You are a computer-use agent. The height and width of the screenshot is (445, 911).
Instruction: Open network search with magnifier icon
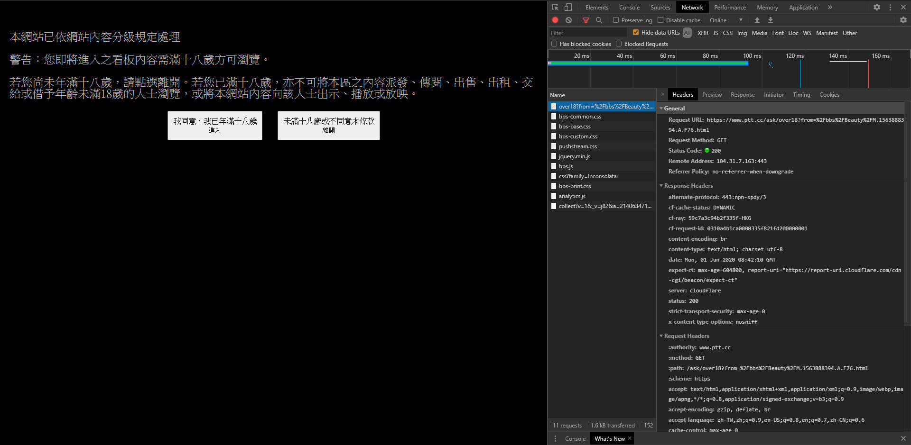point(599,20)
